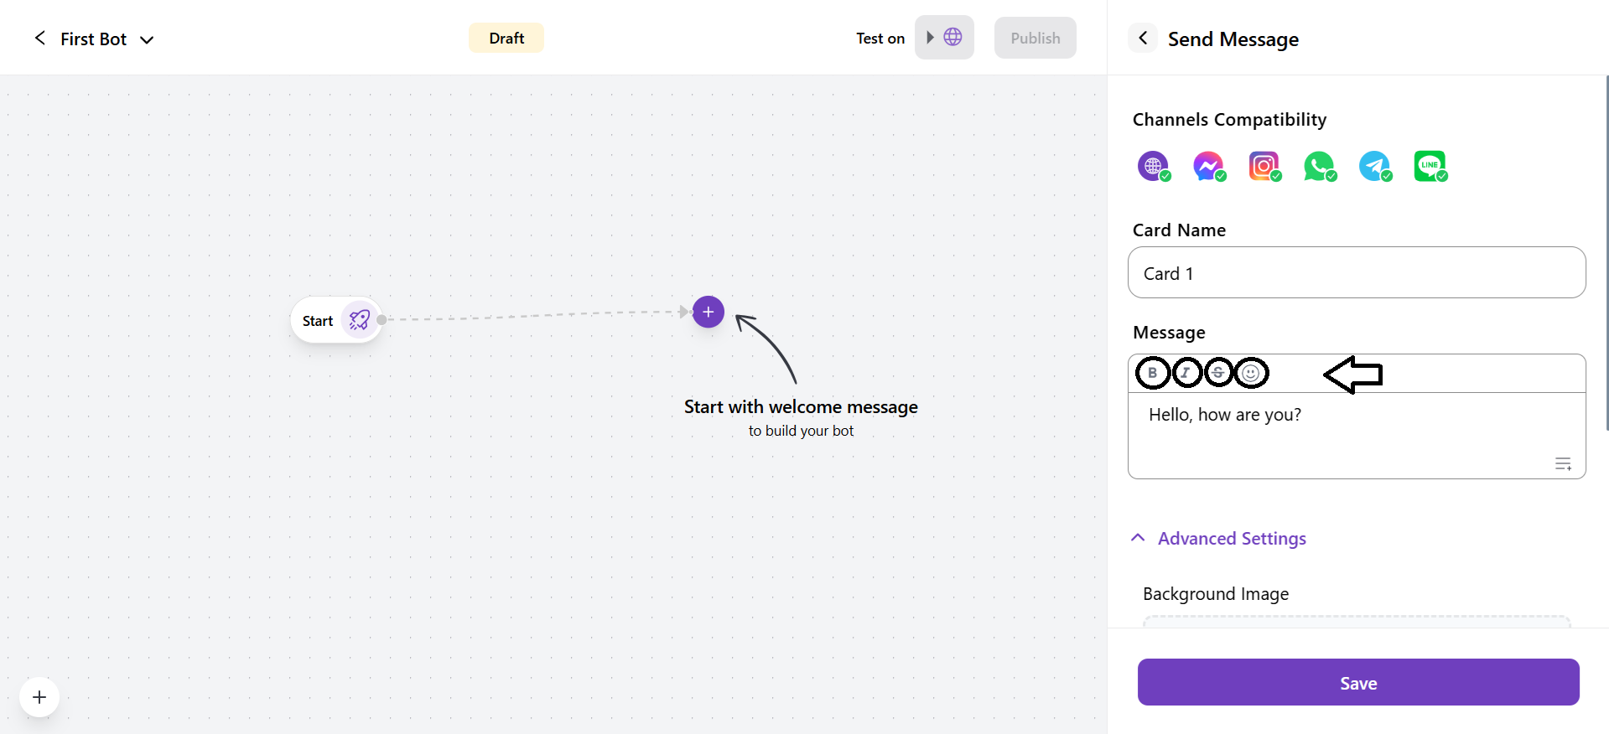The width and height of the screenshot is (1609, 734).
Task: Click the Italic formatting icon
Action: pyautogui.click(x=1186, y=373)
